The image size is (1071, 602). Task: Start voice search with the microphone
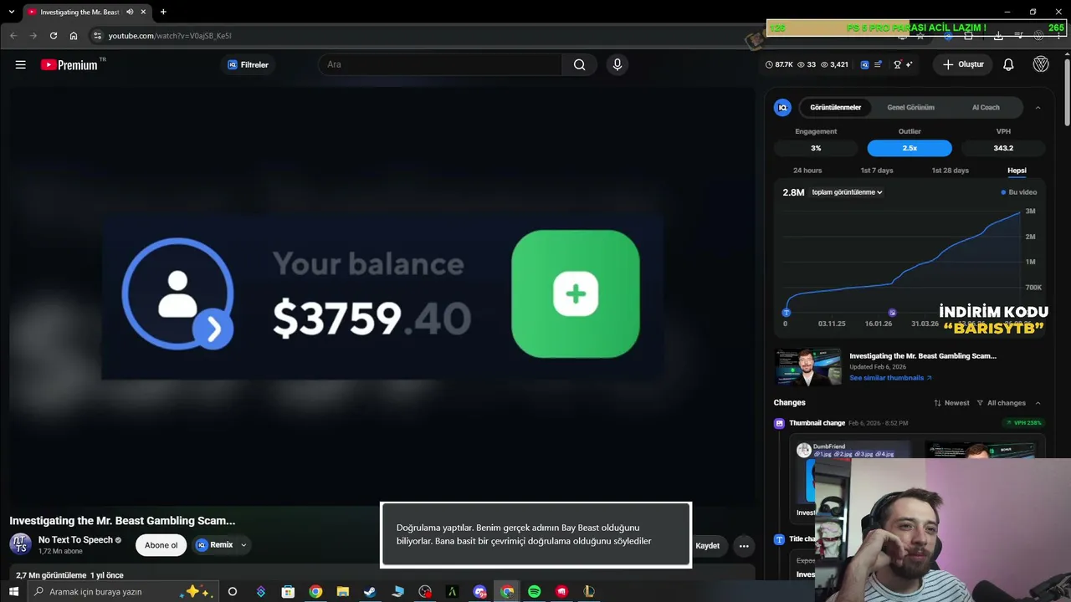[x=617, y=64]
